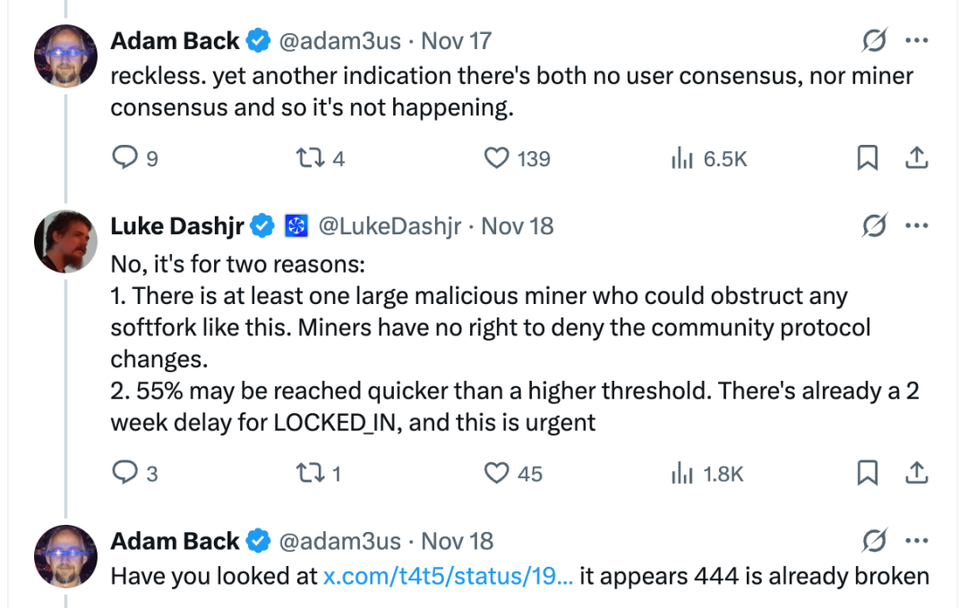Open more options on Adam Back's last tweet
967x608 pixels.
click(916, 541)
